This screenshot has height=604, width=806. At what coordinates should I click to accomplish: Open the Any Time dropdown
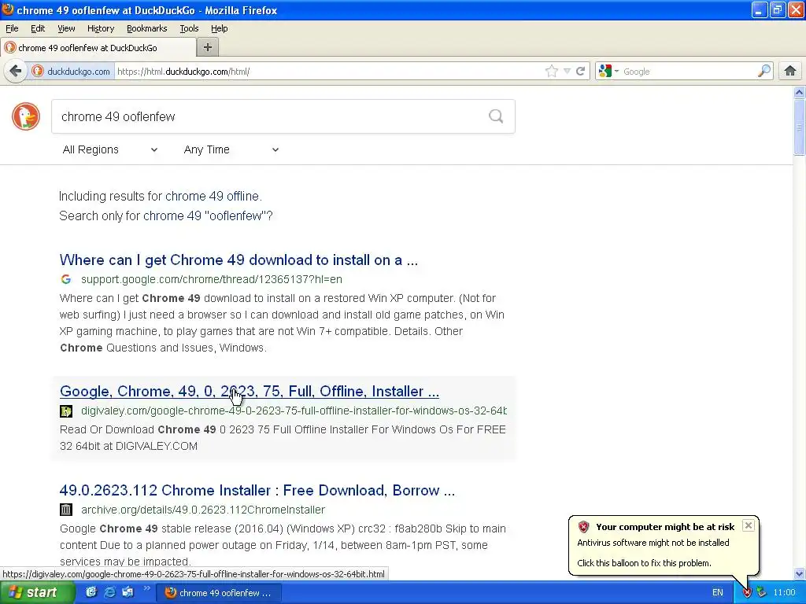click(x=231, y=149)
